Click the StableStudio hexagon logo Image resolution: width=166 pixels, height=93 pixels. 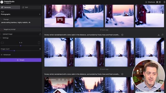click(x=2, y=2)
